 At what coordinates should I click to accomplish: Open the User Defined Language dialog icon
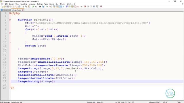click(70, 7)
